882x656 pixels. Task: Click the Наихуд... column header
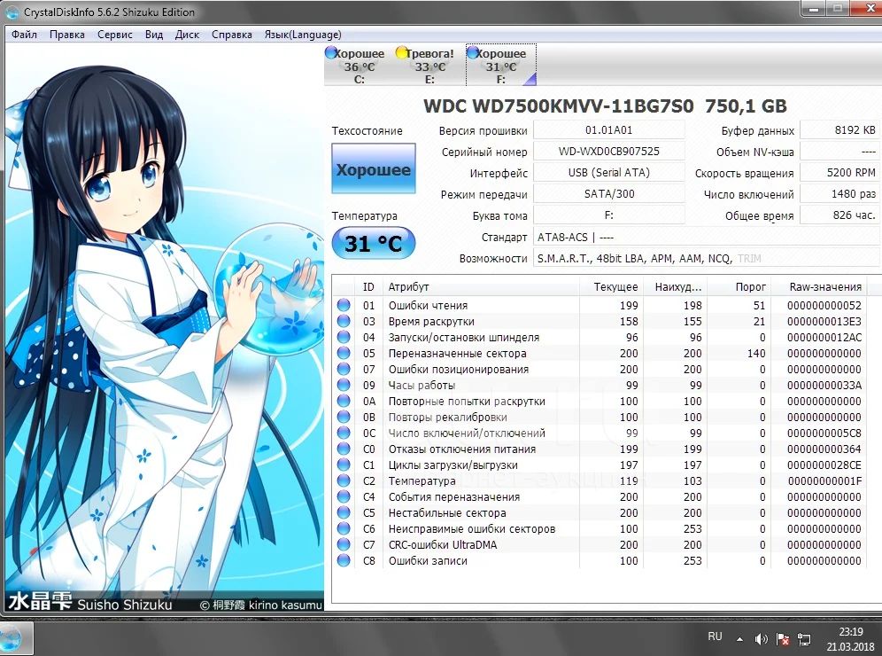click(x=674, y=286)
